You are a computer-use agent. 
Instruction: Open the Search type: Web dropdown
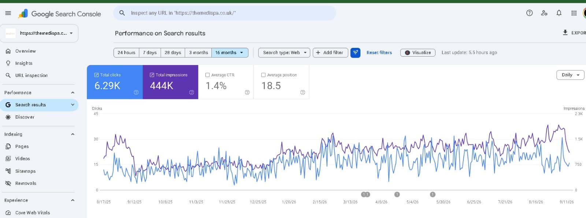click(x=284, y=53)
